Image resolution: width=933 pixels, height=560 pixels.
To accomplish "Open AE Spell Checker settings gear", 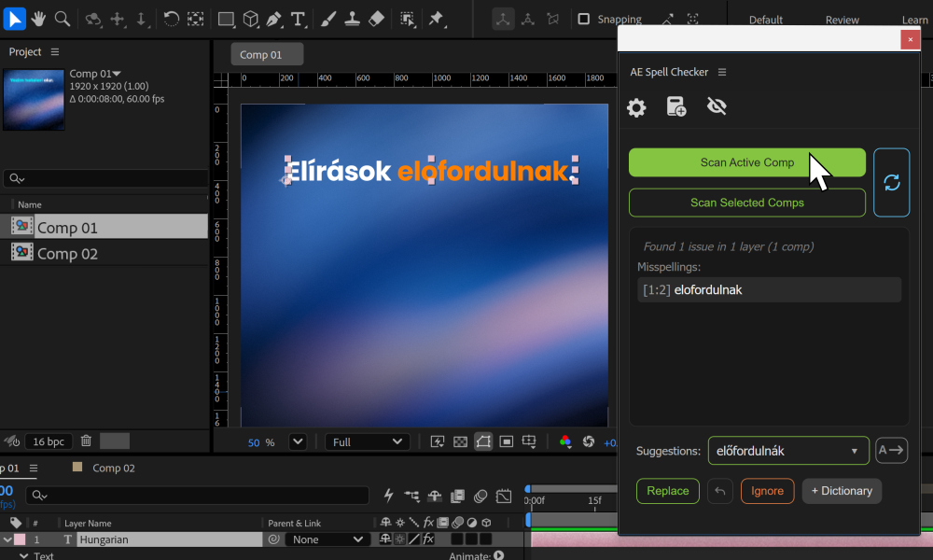I will coord(636,107).
